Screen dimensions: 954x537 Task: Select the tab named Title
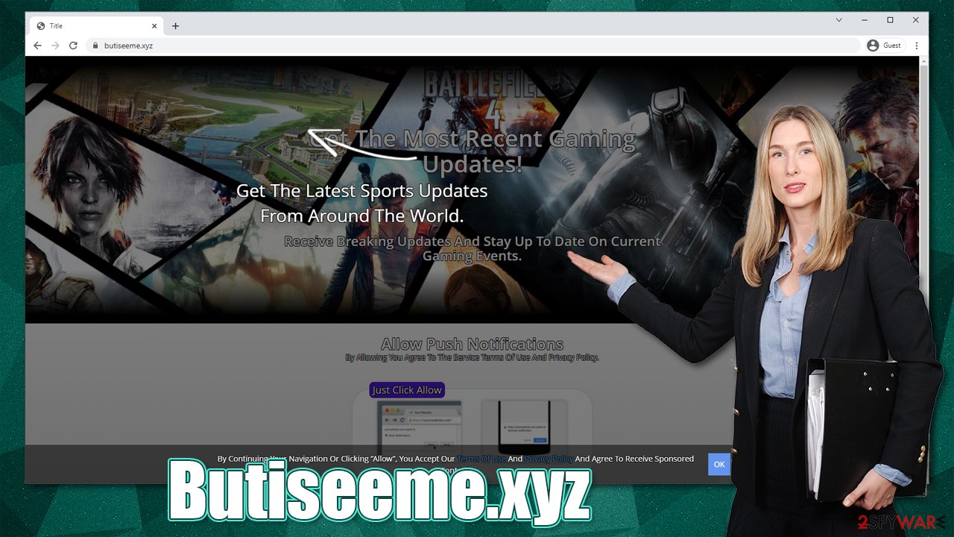pyautogui.click(x=97, y=26)
